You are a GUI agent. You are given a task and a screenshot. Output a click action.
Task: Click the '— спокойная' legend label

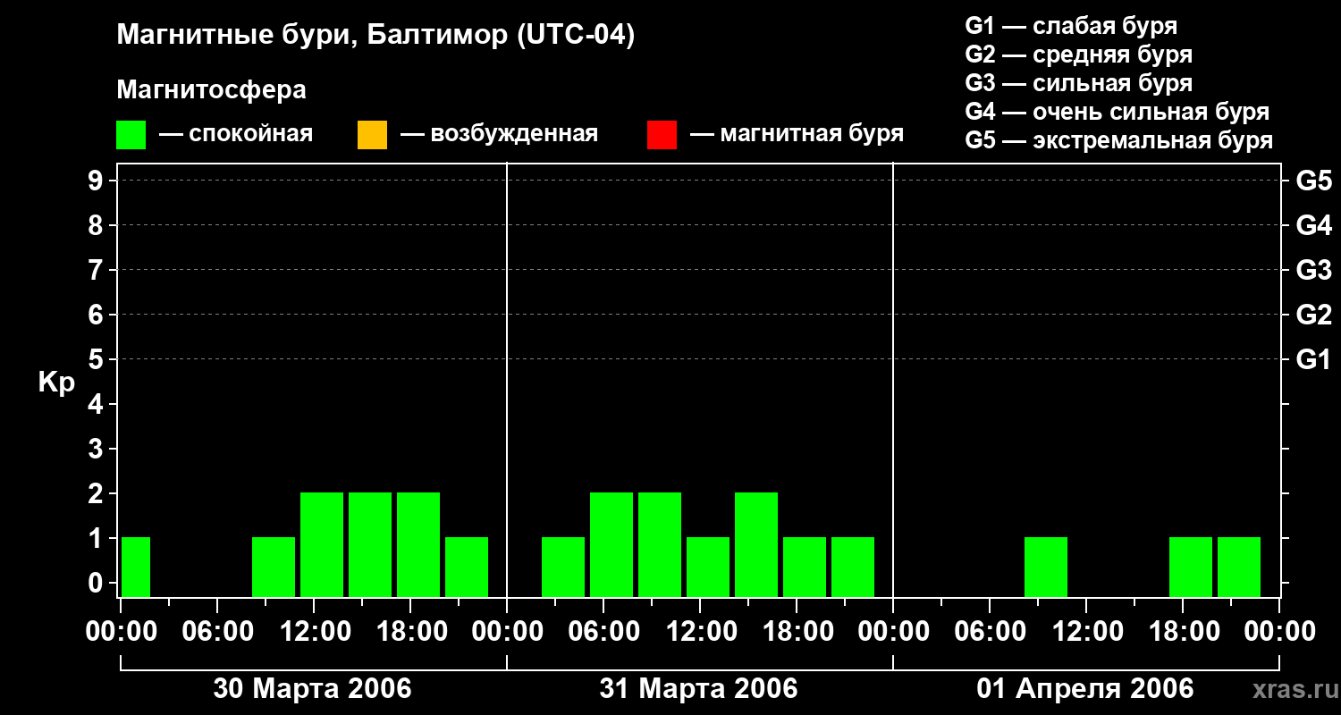tap(236, 134)
